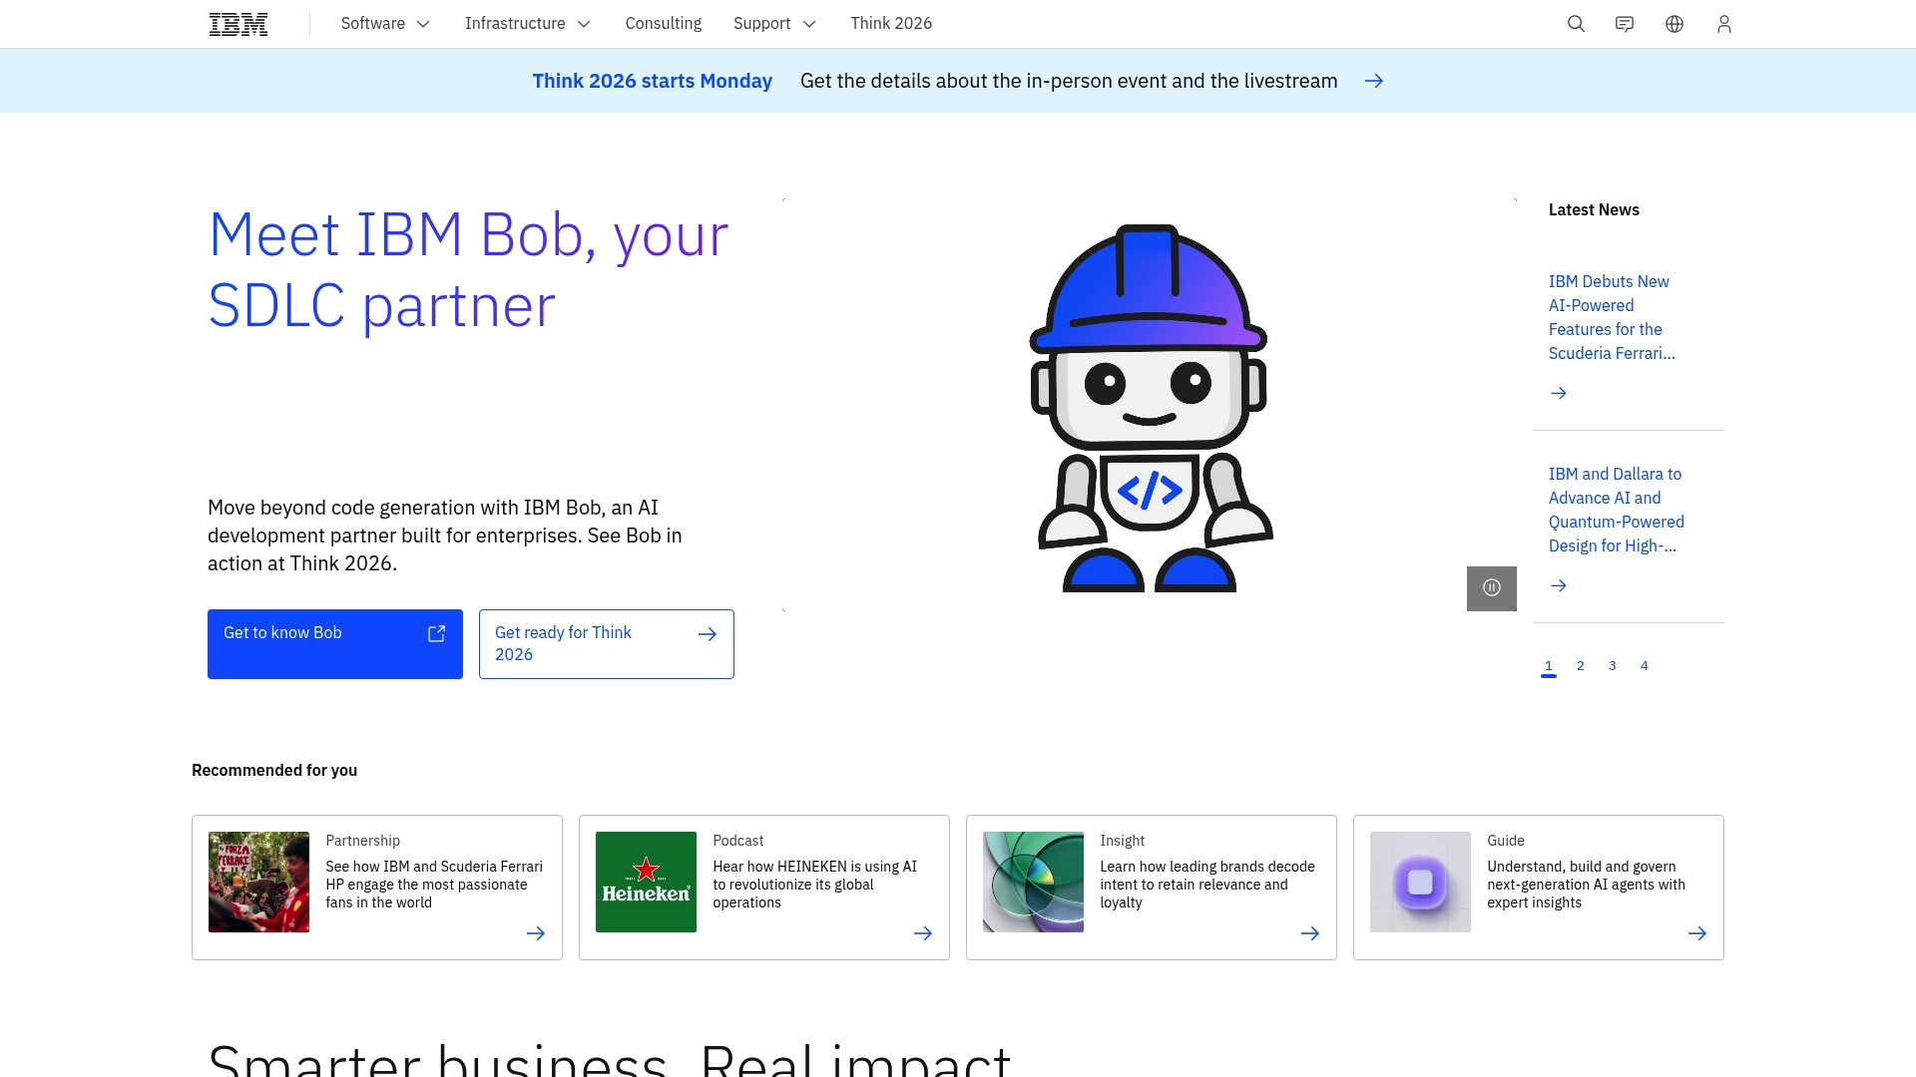Expand the Support menu
Screen dimensions: 1916x1077
tap(774, 24)
